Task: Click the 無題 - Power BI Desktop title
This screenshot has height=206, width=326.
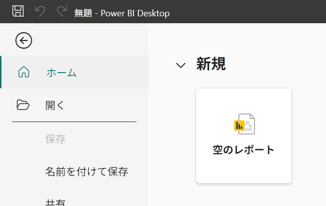Action: 122,13
